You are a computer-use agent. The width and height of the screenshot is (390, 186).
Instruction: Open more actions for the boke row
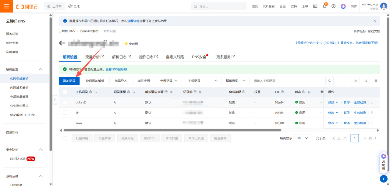[372, 102]
